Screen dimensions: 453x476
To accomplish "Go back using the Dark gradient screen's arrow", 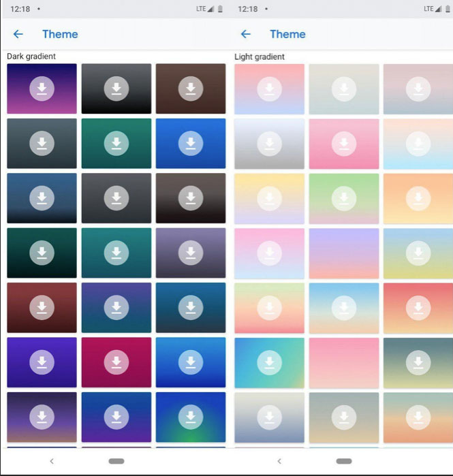I will pos(18,34).
